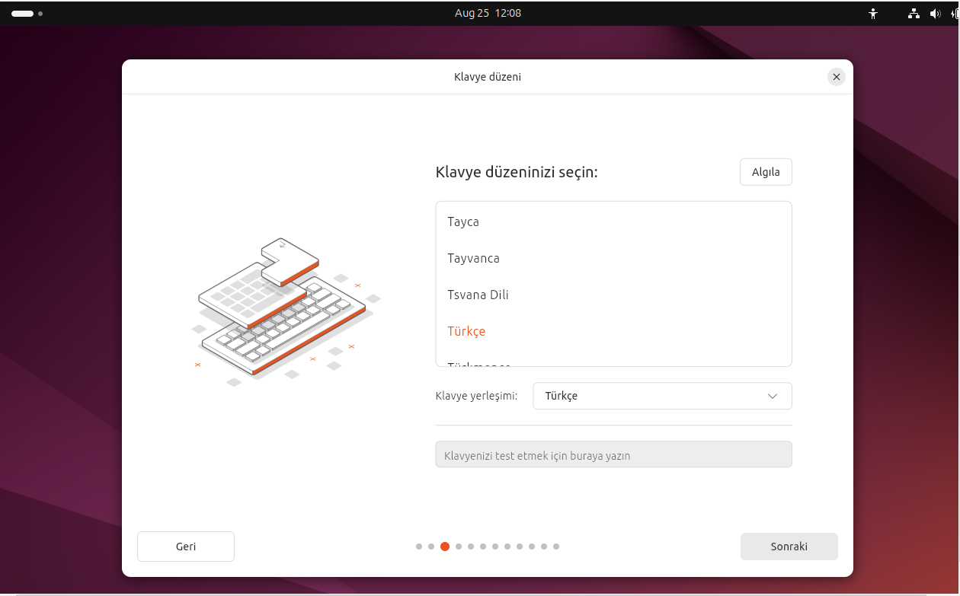960x596 pixels.
Task: Click the Algıla detect button
Action: click(x=766, y=172)
